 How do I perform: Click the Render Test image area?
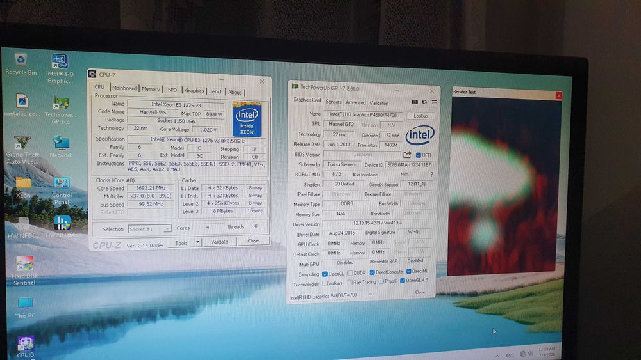point(504,185)
